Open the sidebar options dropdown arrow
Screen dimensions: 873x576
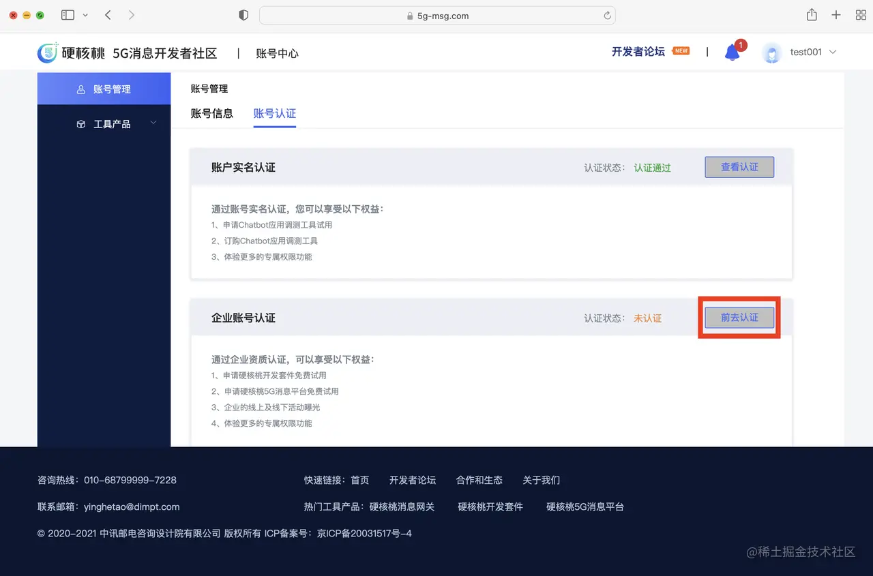pos(85,15)
